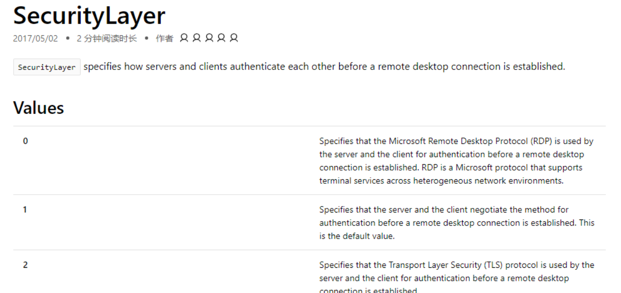Click the 2 分钟阅读时长 reading time label
The width and height of the screenshot is (621, 293).
pos(106,39)
